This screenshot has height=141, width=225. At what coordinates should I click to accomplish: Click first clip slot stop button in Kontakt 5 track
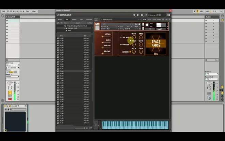tap(7, 20)
